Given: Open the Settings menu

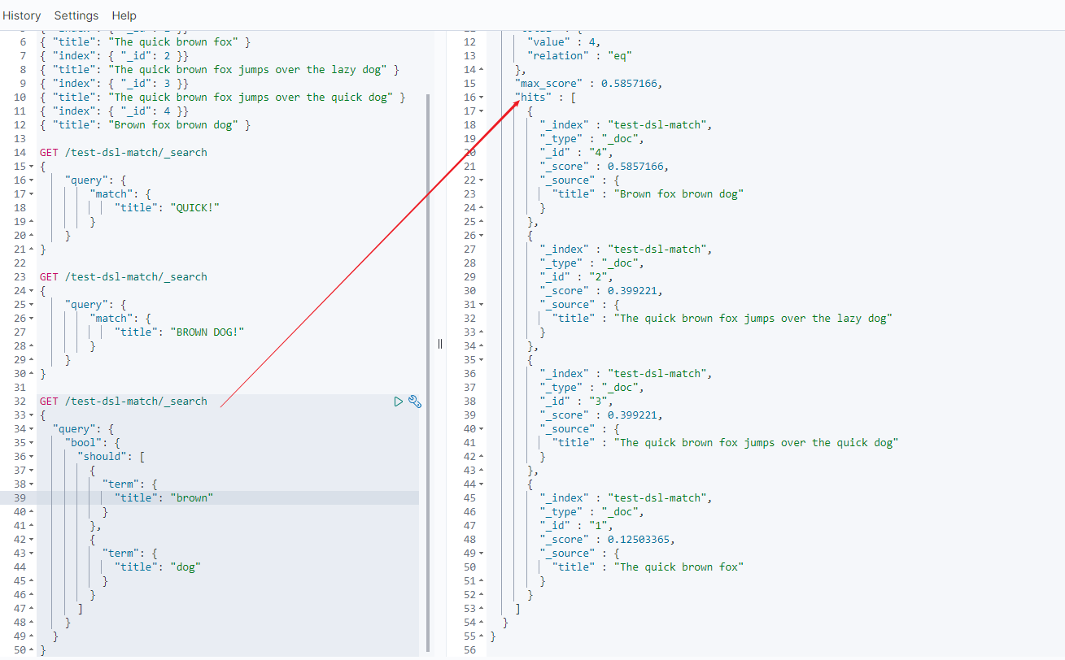Looking at the screenshot, I should (76, 15).
